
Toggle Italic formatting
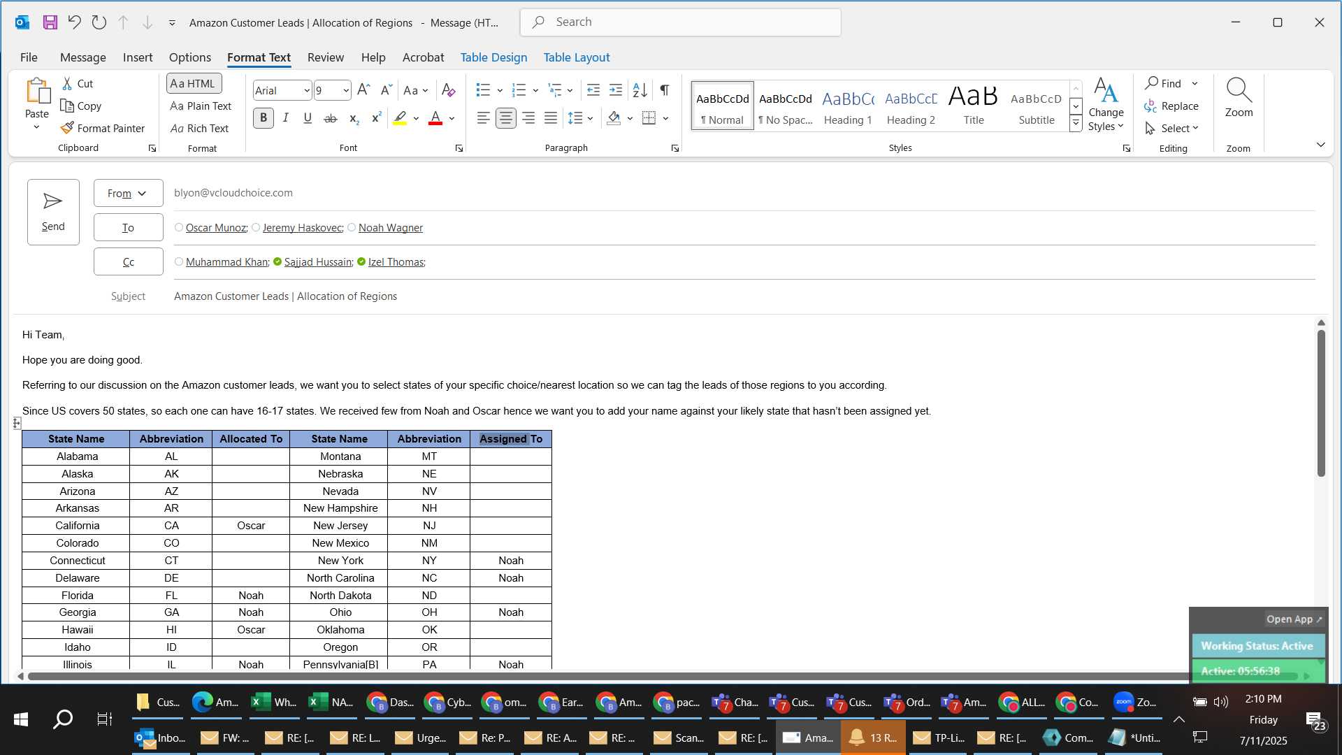coord(286,118)
